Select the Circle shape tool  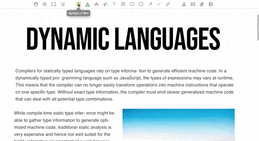[141, 4]
